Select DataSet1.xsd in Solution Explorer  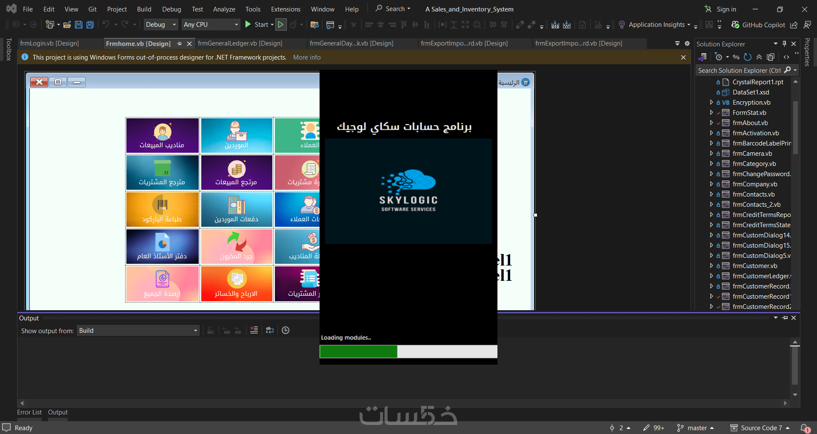[751, 92]
